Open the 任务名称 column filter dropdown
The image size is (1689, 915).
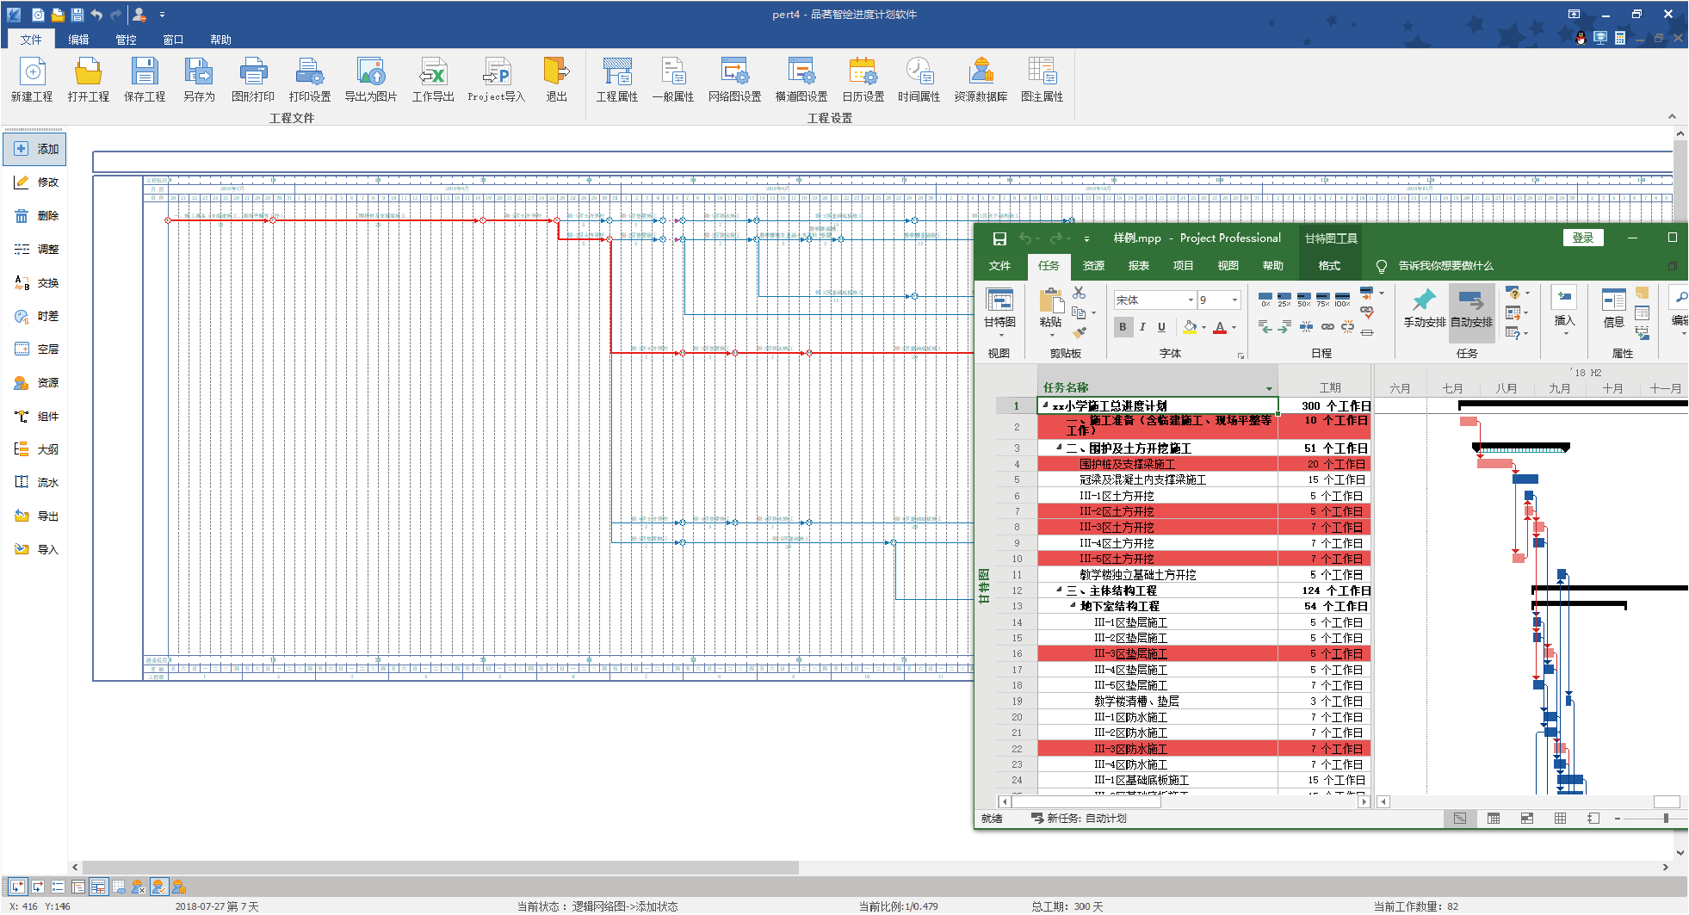tap(1269, 389)
